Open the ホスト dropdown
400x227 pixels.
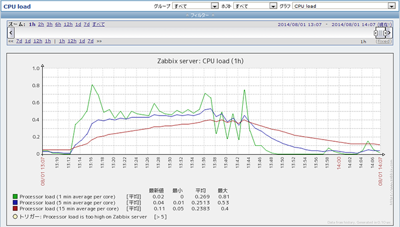click(x=255, y=6)
